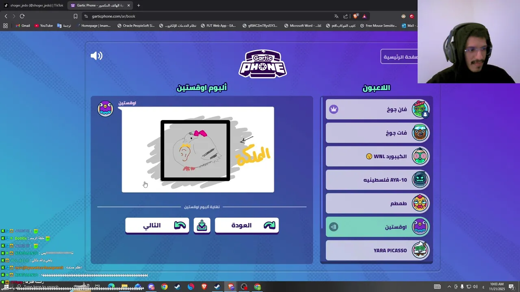Image resolution: width=520 pixels, height=292 pixels.
Task: Download the album using the download icon button
Action: pyautogui.click(x=202, y=225)
